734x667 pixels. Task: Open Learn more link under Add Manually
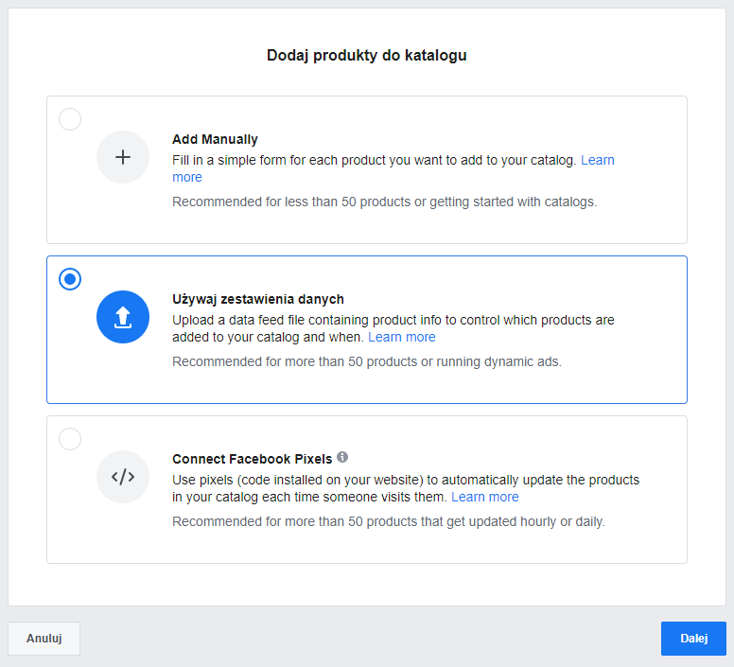point(597,160)
